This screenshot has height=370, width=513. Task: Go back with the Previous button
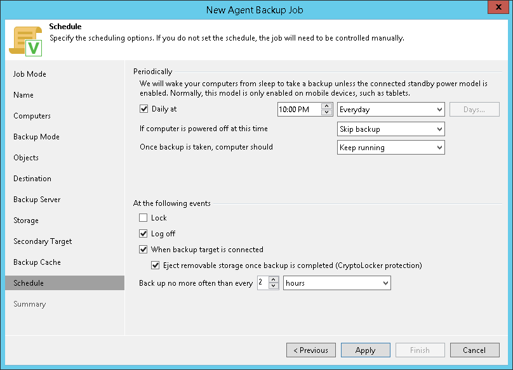(x=310, y=350)
